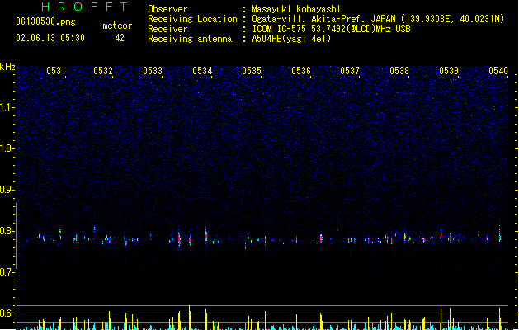519x330 pixels.
Task: Select receiver text ICOM IC-575 53.7492 MHz USB
Action: pos(332,29)
